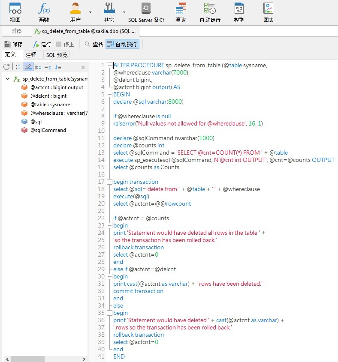Open the 自动运行 (Automation) toolbar icon
Screen dimensions: 338x362
[210, 12]
